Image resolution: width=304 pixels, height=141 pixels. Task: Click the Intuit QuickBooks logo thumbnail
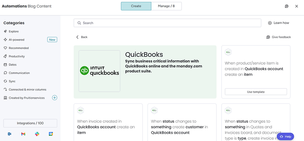(100, 71)
